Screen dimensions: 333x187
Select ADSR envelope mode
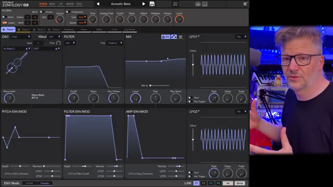click(30, 183)
